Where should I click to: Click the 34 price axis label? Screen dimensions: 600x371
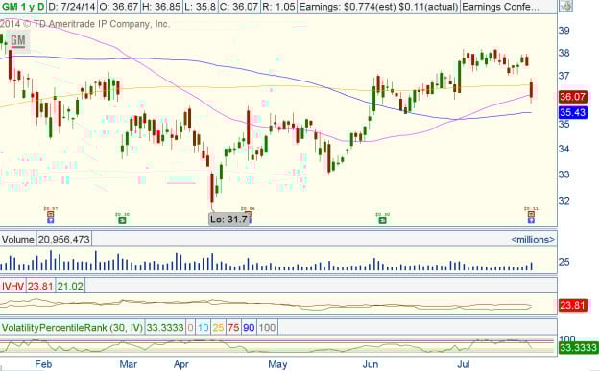564,149
